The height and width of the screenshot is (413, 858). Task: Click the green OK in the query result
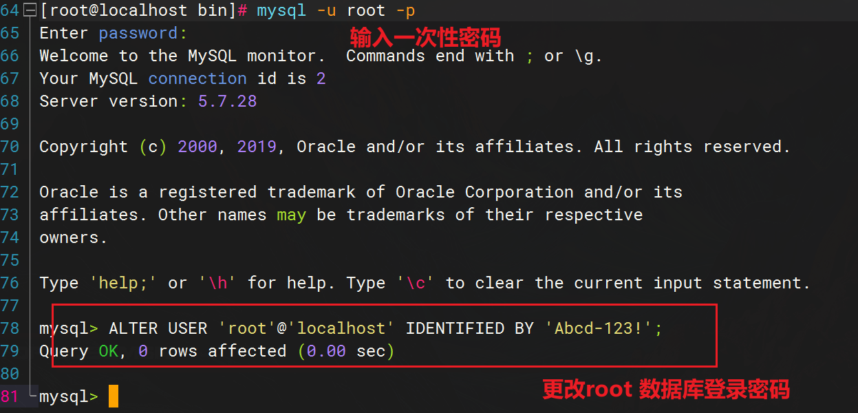pyautogui.click(x=109, y=351)
